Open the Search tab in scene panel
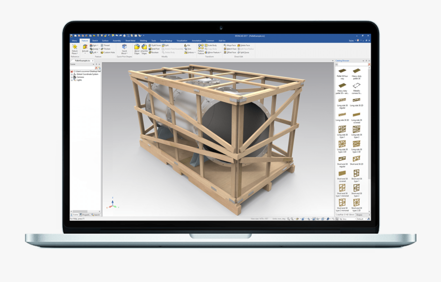The image size is (441, 282). 96,214
